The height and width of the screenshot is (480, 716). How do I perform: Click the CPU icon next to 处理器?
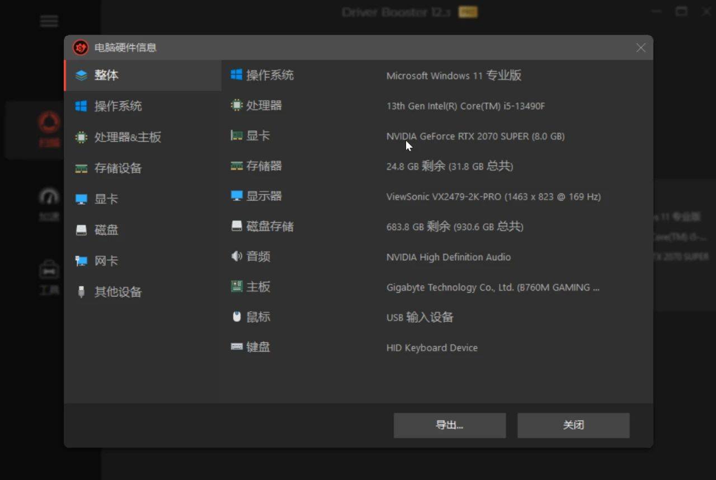click(237, 105)
